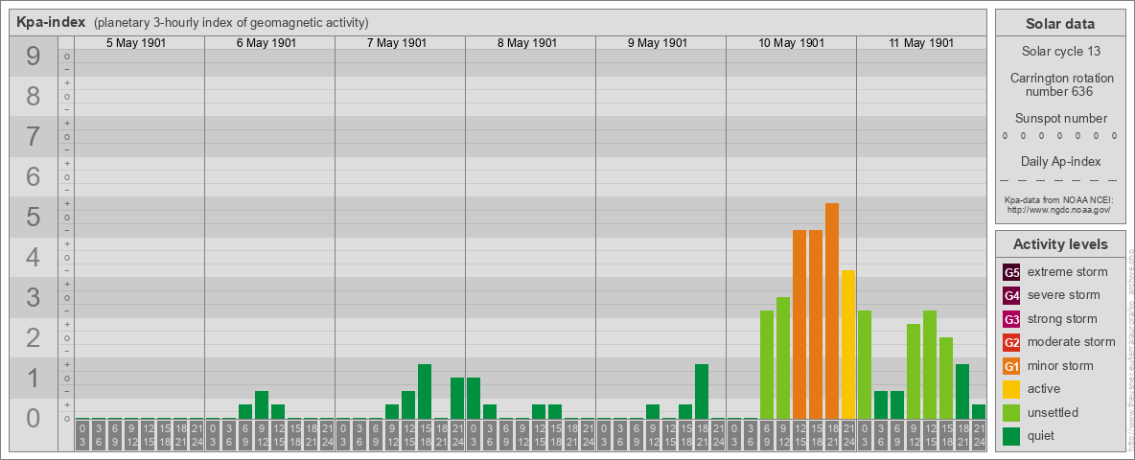Click the Kpa-index chart title

coord(52,22)
